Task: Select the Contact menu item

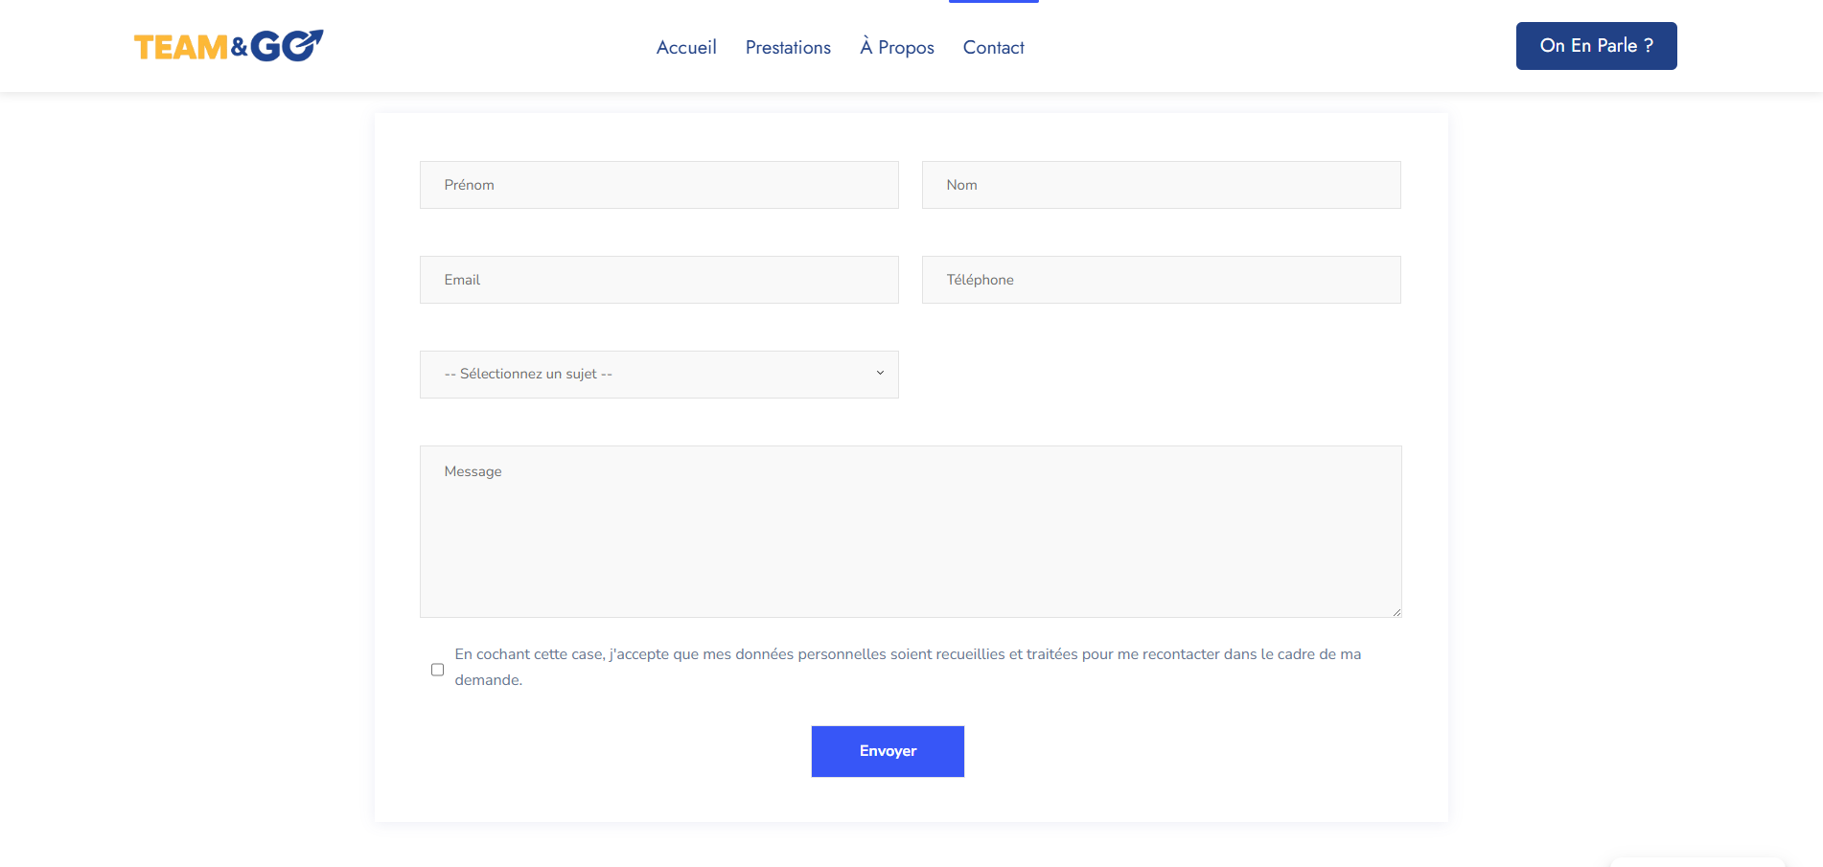Action: (x=993, y=47)
